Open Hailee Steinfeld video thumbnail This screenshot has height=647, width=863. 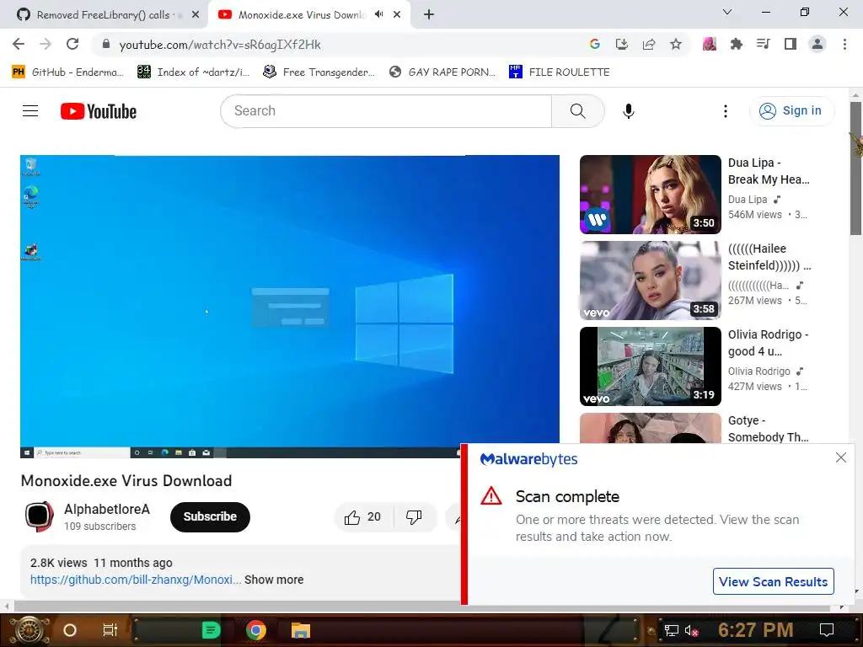click(x=650, y=281)
